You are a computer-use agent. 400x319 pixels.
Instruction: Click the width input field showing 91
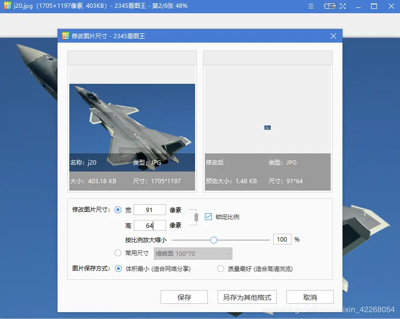click(x=150, y=210)
